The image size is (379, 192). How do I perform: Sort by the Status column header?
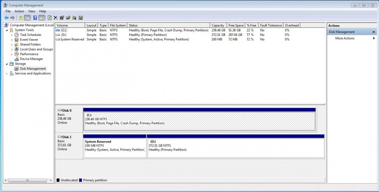169,25
